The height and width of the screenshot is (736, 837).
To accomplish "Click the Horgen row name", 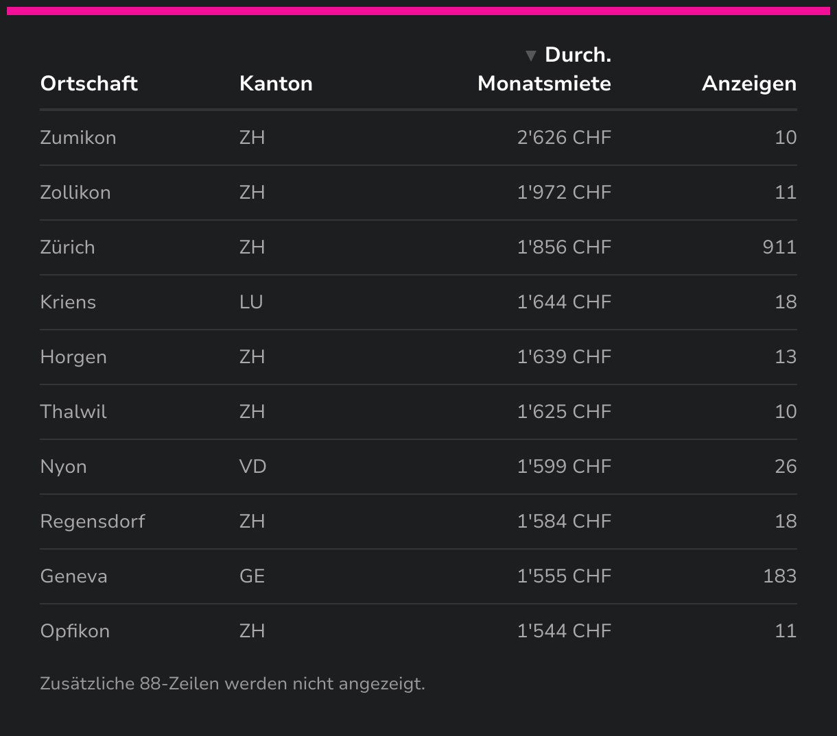I will coord(73,357).
